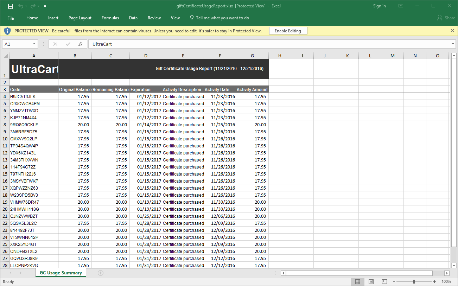
Task: Open the Undo history dropdown arrow
Action: pyautogui.click(x=26, y=6)
